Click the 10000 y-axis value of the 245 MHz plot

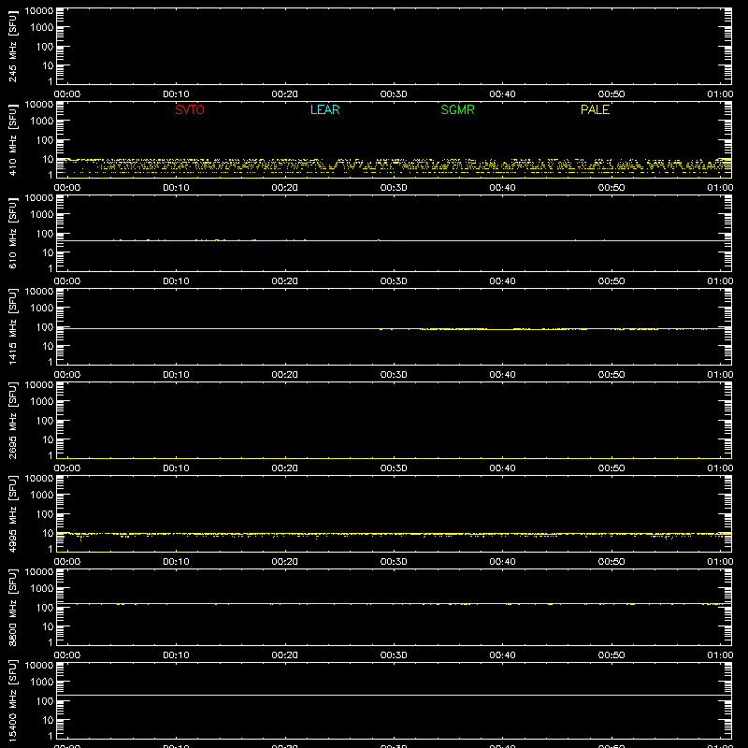pos(39,11)
